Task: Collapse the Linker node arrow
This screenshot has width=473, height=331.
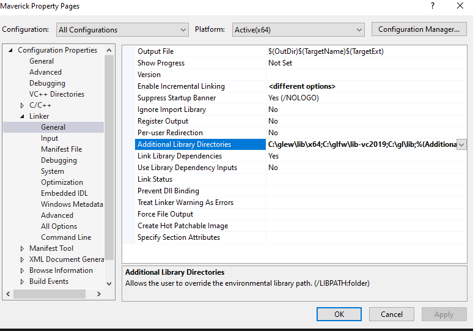Action: [22, 116]
